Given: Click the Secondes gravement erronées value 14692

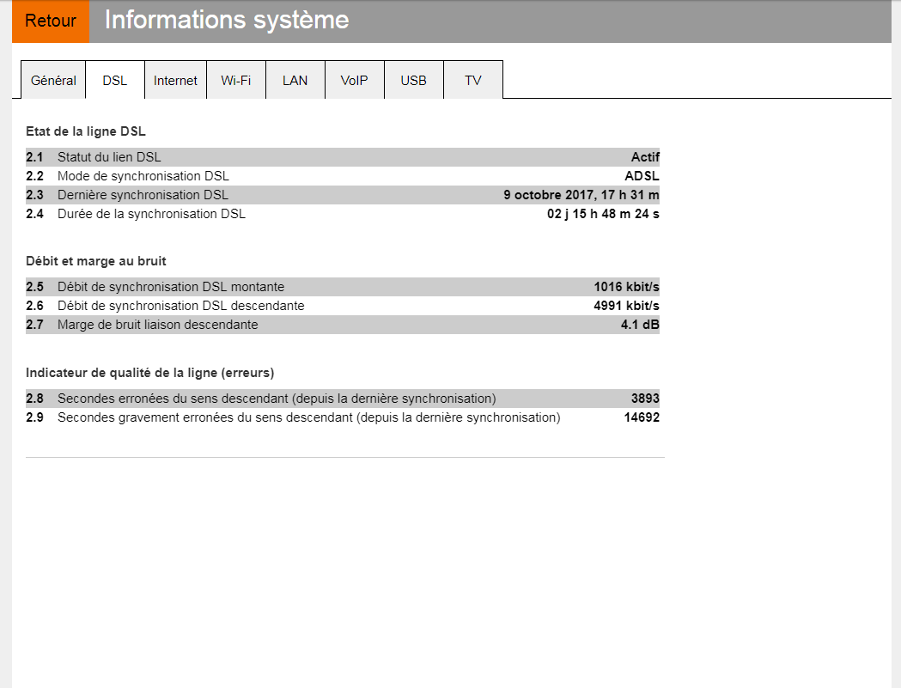Looking at the screenshot, I should (x=641, y=417).
